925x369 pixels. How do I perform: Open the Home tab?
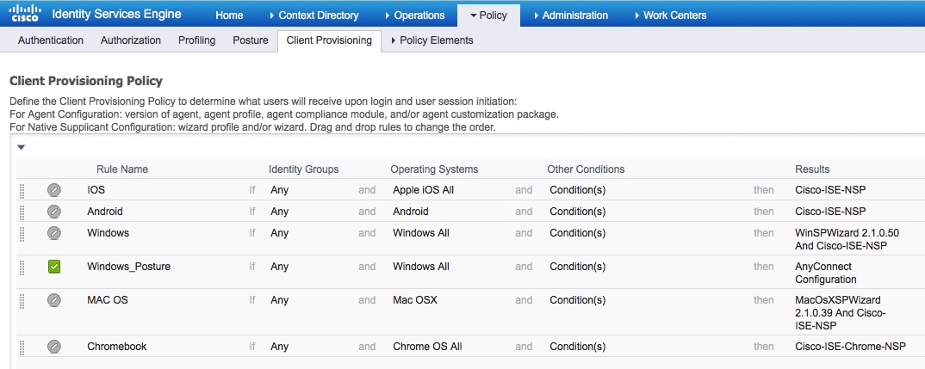pyautogui.click(x=229, y=15)
